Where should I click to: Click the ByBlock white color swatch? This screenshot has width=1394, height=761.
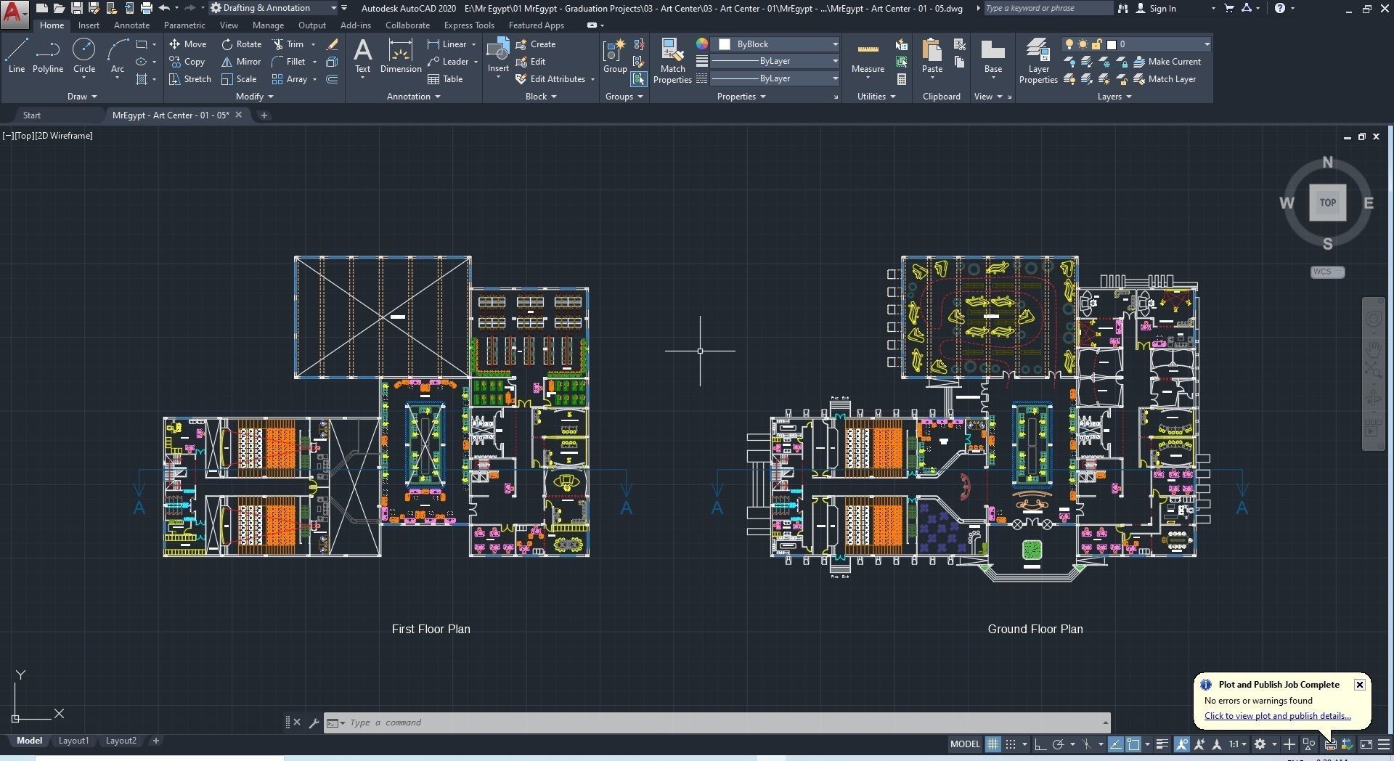coord(725,44)
